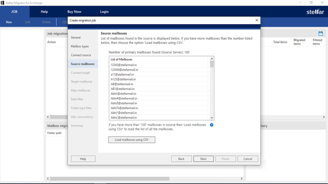
Task: Go to the Mailbox types step
Action: coord(80,46)
